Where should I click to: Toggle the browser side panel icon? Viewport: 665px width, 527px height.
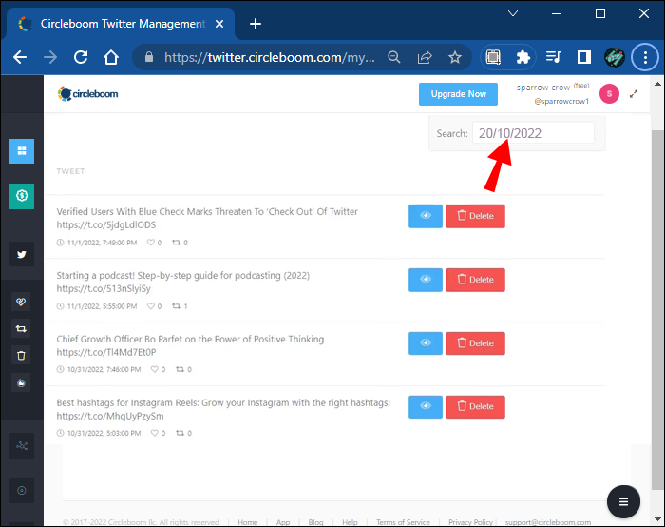coord(584,57)
